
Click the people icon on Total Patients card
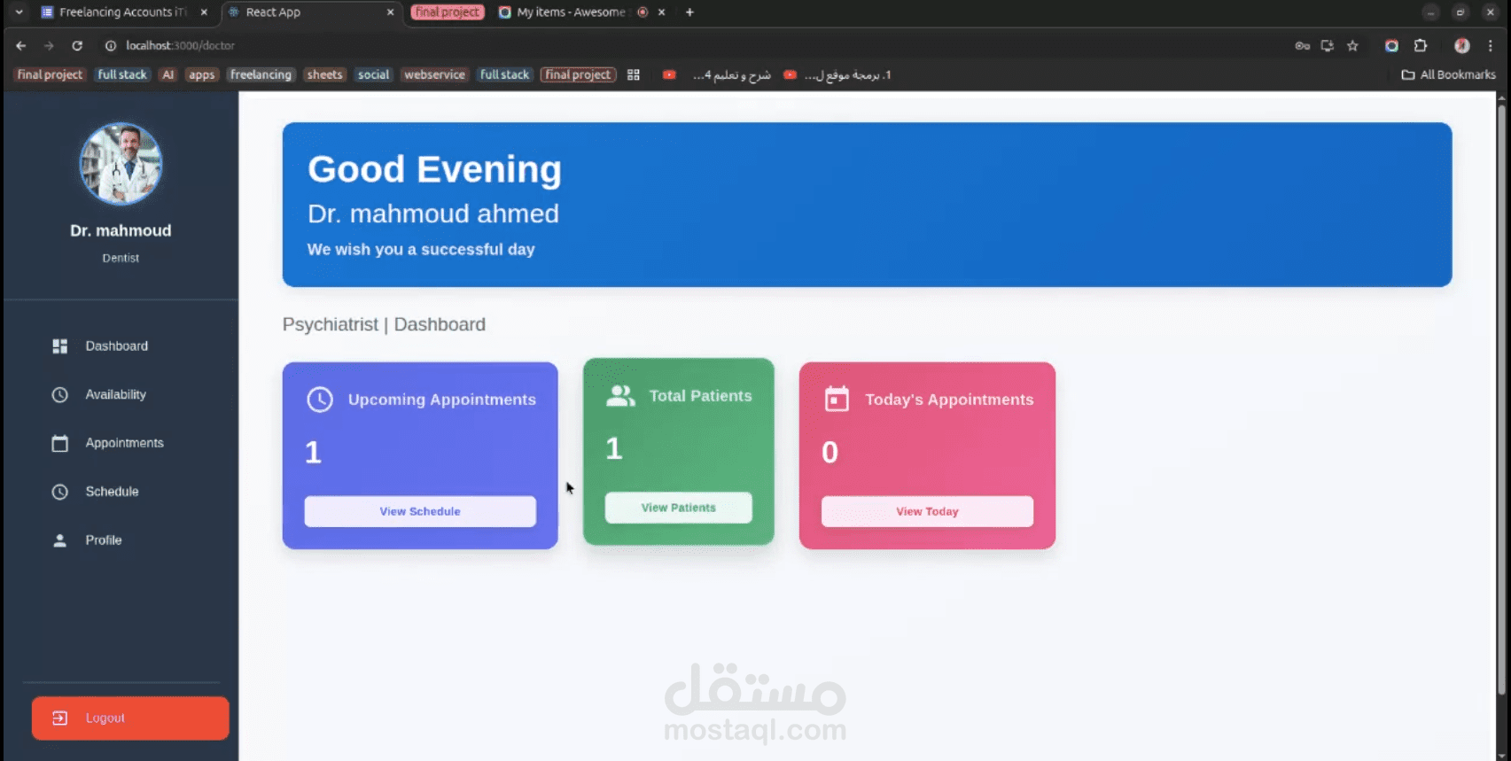620,396
